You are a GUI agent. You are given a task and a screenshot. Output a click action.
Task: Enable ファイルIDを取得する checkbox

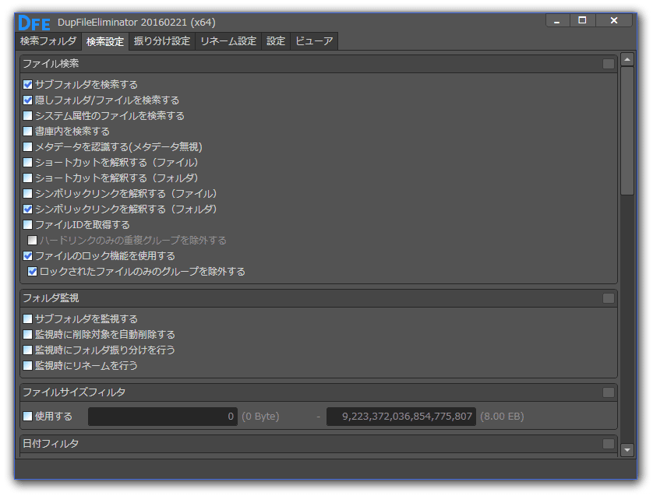pos(28,225)
